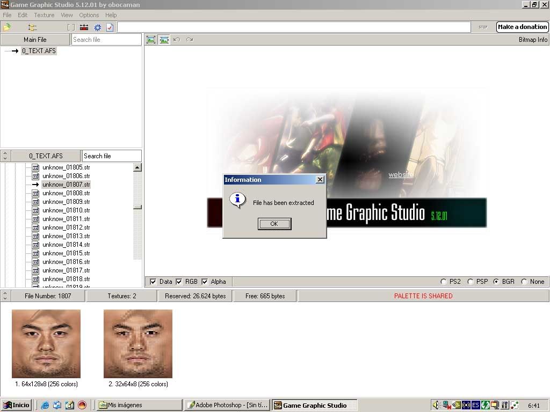The image size is (550, 412).
Task: Open the Texture menu
Action: (x=44, y=15)
